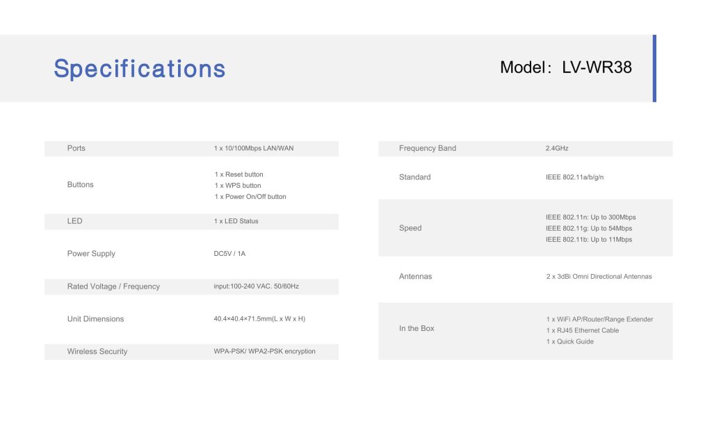Click the Specifications heading
Viewport: 712px width, 445px height.
(x=139, y=69)
